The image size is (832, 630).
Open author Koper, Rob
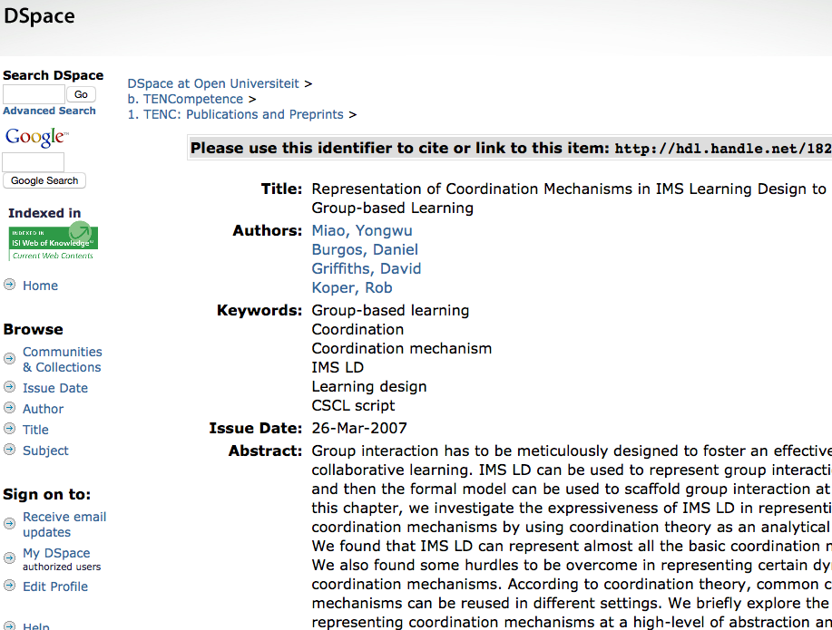(352, 287)
